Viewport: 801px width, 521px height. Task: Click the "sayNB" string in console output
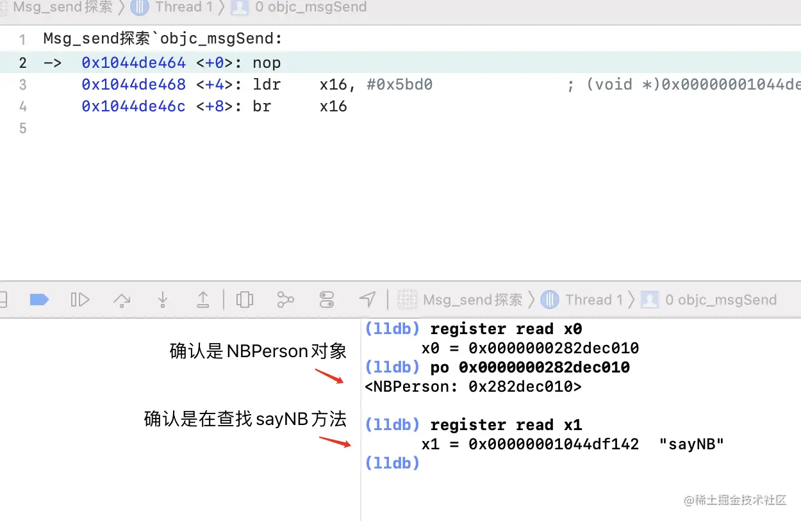[691, 444]
